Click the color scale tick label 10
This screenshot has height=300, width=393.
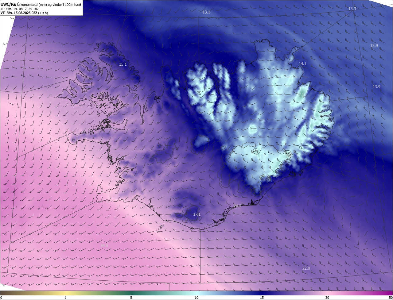[196, 298]
